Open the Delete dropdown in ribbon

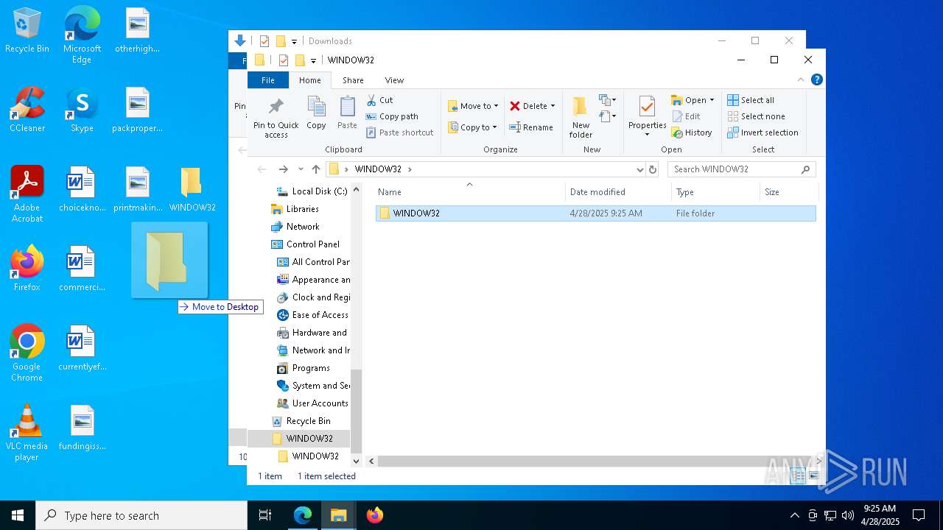coord(532,106)
